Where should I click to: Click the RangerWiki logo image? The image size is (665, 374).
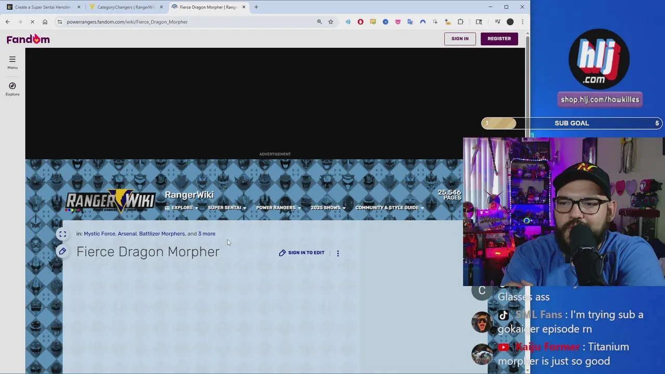[110, 201]
